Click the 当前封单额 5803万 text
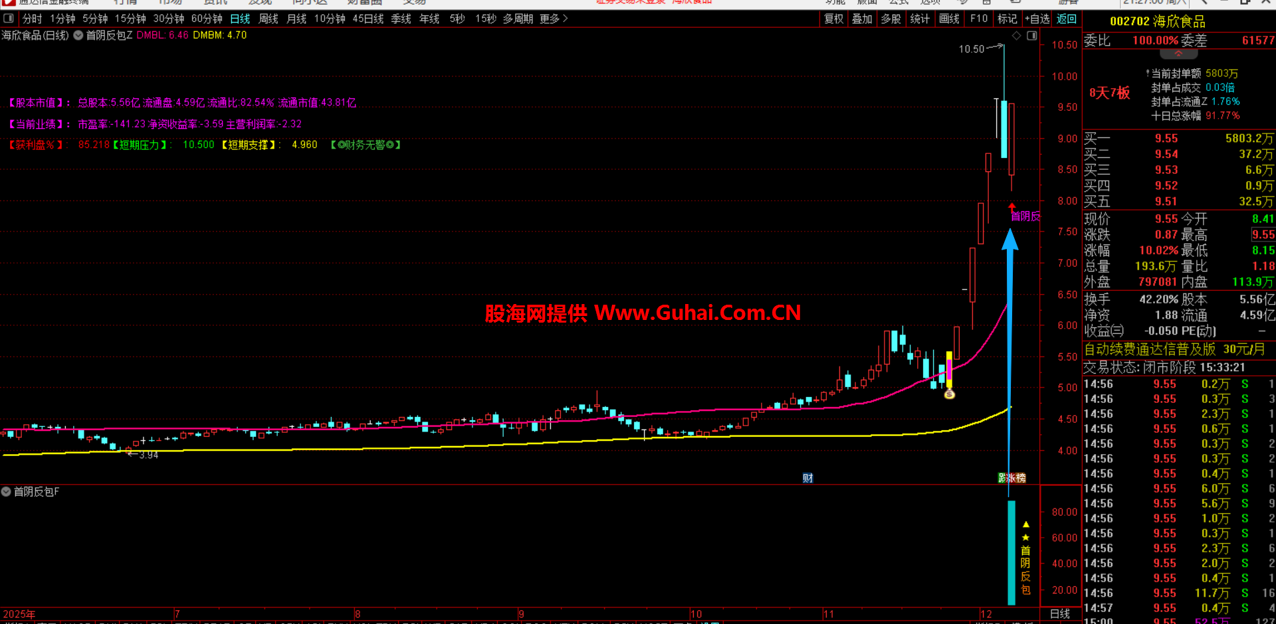 click(1195, 74)
